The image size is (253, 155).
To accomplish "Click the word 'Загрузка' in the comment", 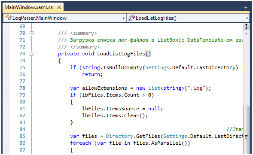I will pos(82,40).
